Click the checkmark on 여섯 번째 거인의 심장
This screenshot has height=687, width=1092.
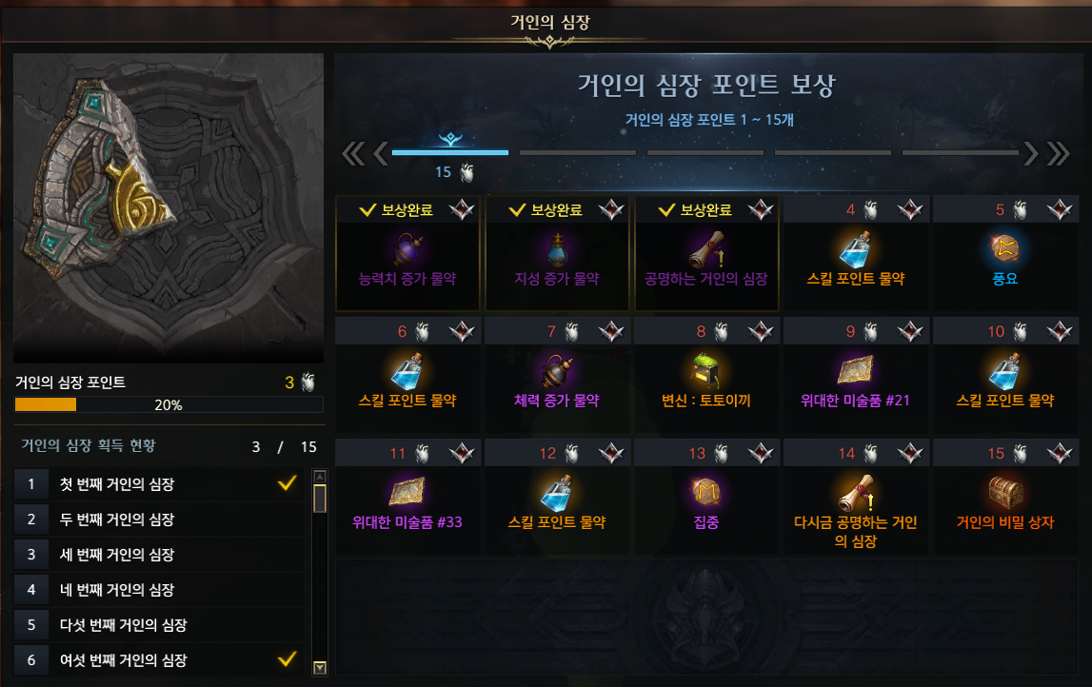287,659
